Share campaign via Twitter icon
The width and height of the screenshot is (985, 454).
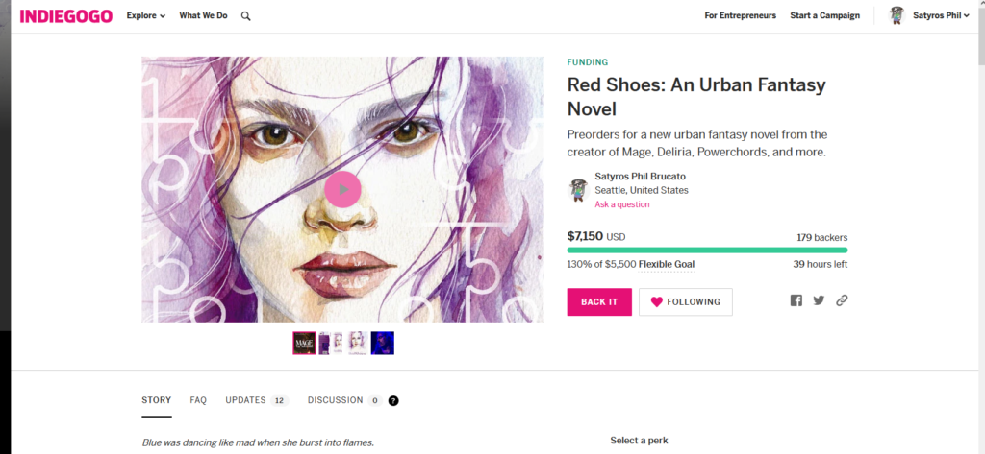819,300
